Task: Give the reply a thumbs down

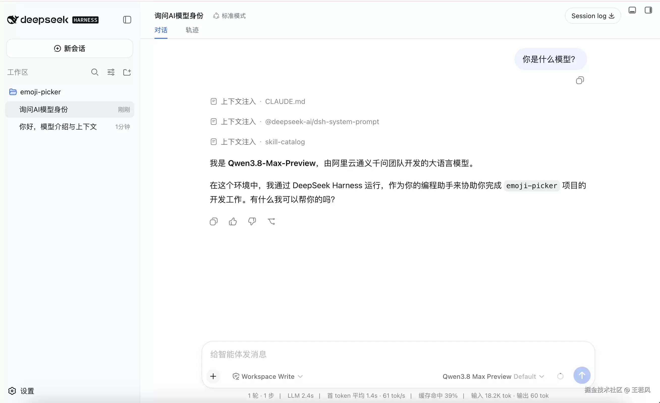Action: pyautogui.click(x=252, y=221)
